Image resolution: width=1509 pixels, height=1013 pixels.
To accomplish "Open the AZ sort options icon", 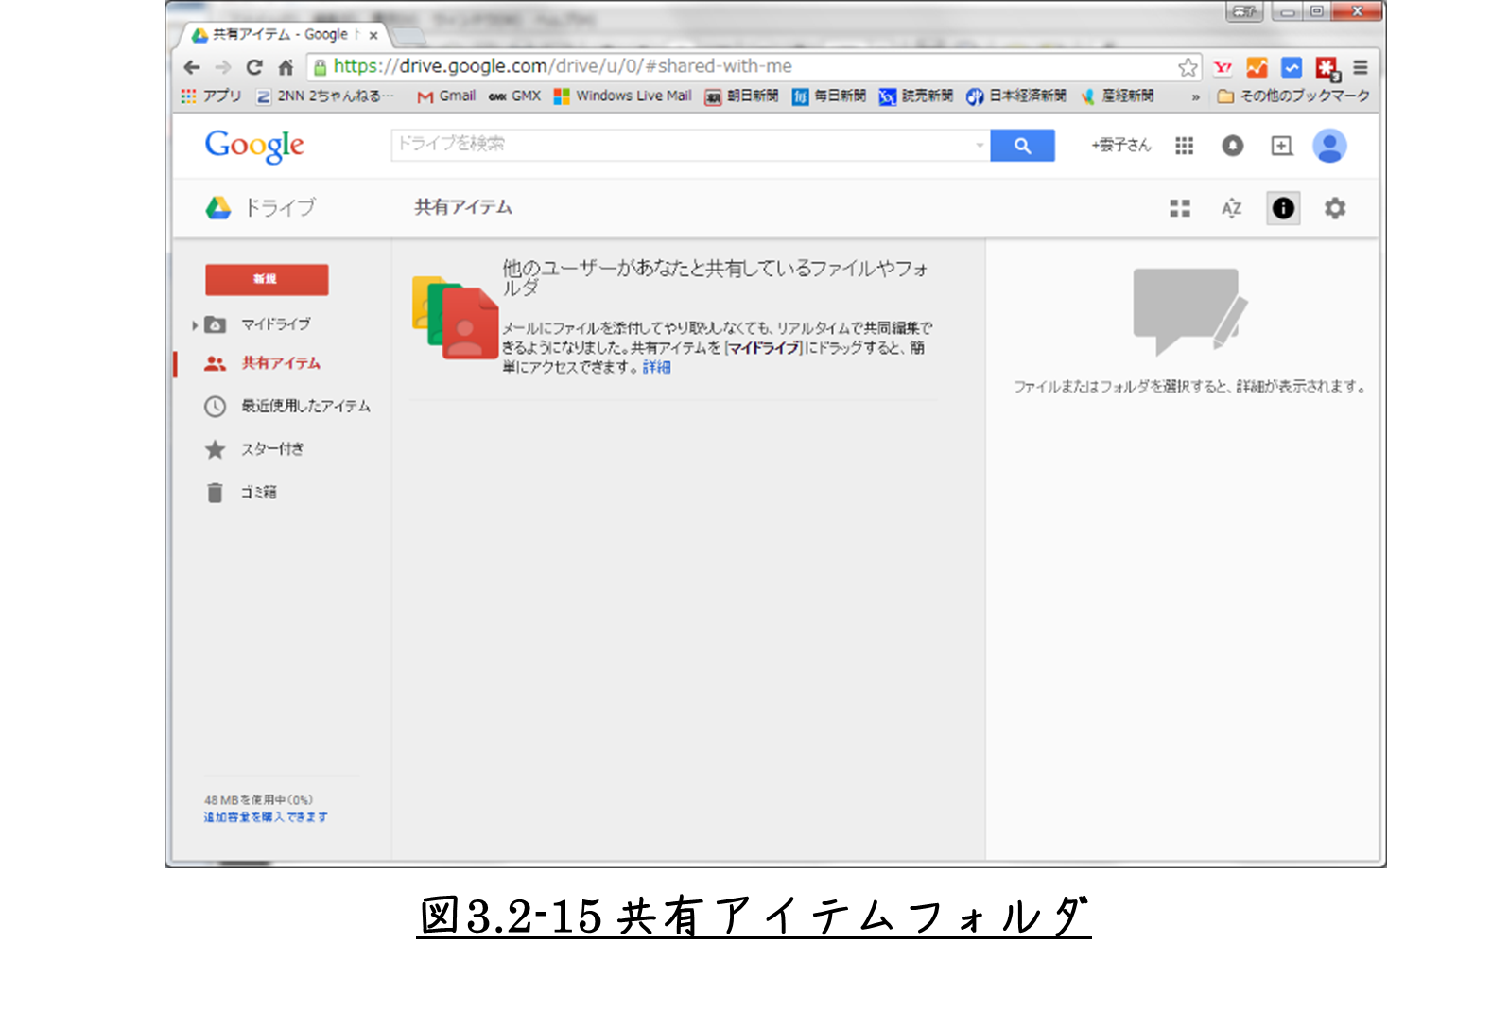I will pos(1231,208).
